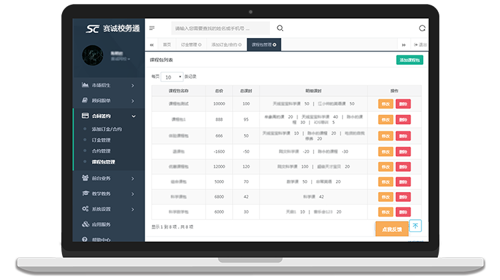Image resolution: width=500 pixels, height=280 pixels.
Task: Switch to the 添加订金/合约 tab
Action: [227, 45]
